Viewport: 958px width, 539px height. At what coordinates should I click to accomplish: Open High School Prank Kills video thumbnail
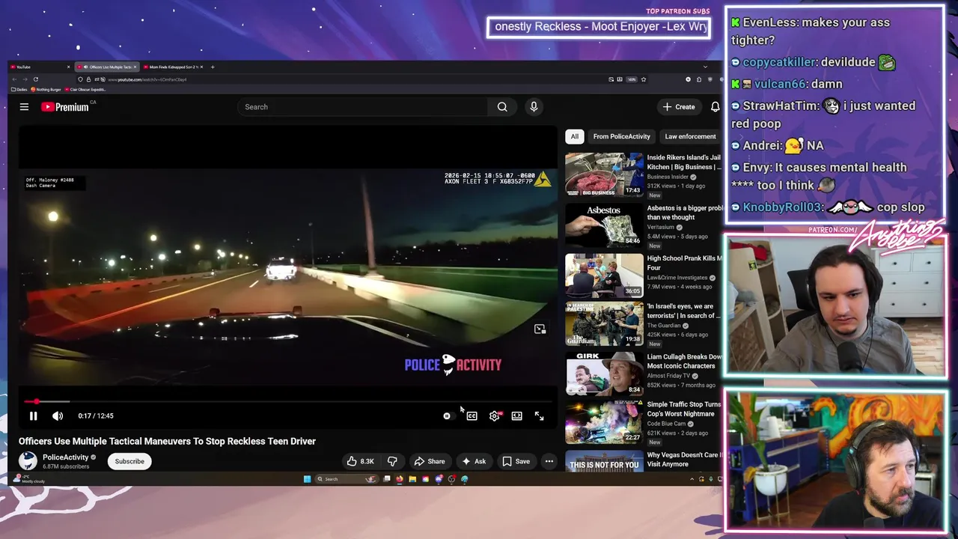(x=604, y=275)
